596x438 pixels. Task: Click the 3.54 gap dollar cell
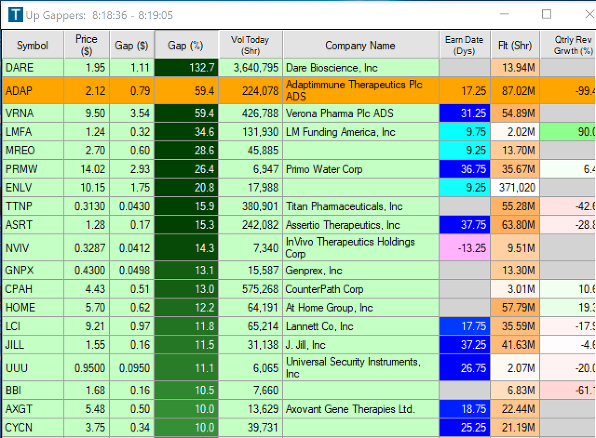(132, 113)
